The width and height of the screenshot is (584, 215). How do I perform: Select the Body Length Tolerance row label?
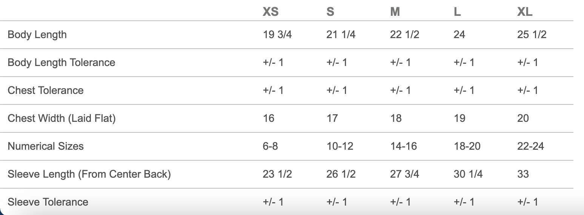(61, 62)
